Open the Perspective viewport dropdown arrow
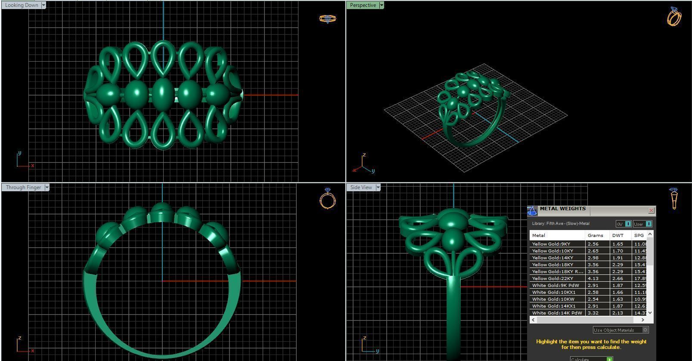 pyautogui.click(x=382, y=5)
